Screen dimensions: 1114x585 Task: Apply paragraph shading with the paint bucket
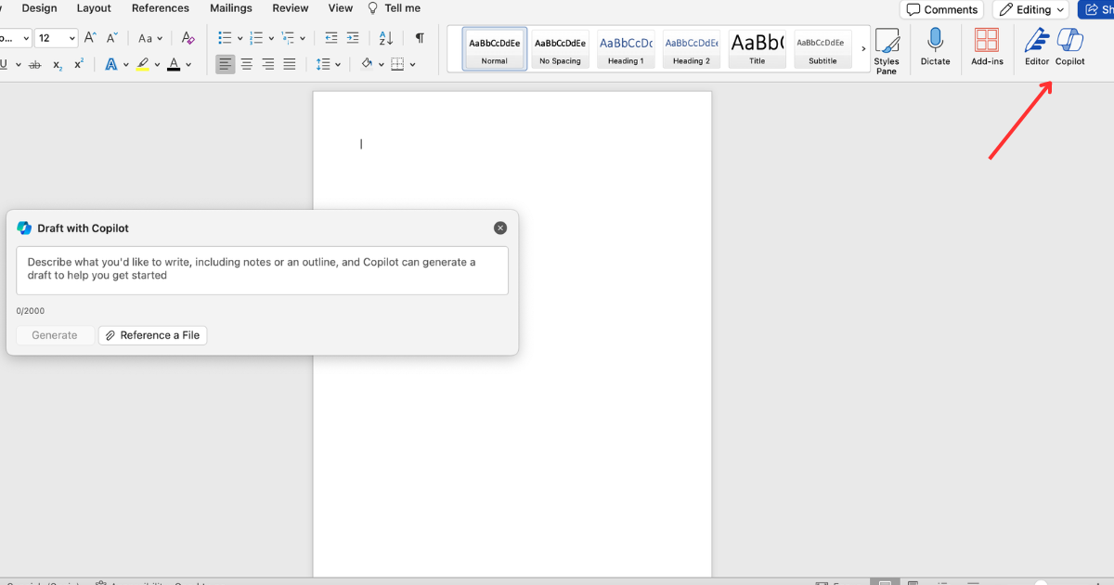[x=367, y=64]
